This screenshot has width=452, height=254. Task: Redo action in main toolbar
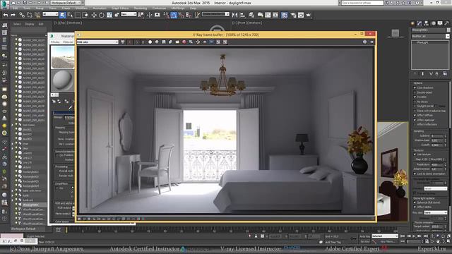tap(13, 15)
